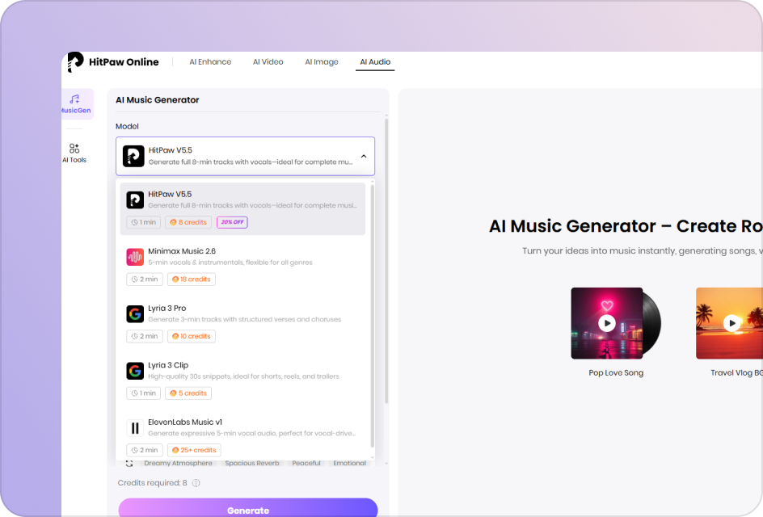Screen dimensions: 763x517
Task: Enable the Dreamy Atmosphere style tag
Action: 177,462
